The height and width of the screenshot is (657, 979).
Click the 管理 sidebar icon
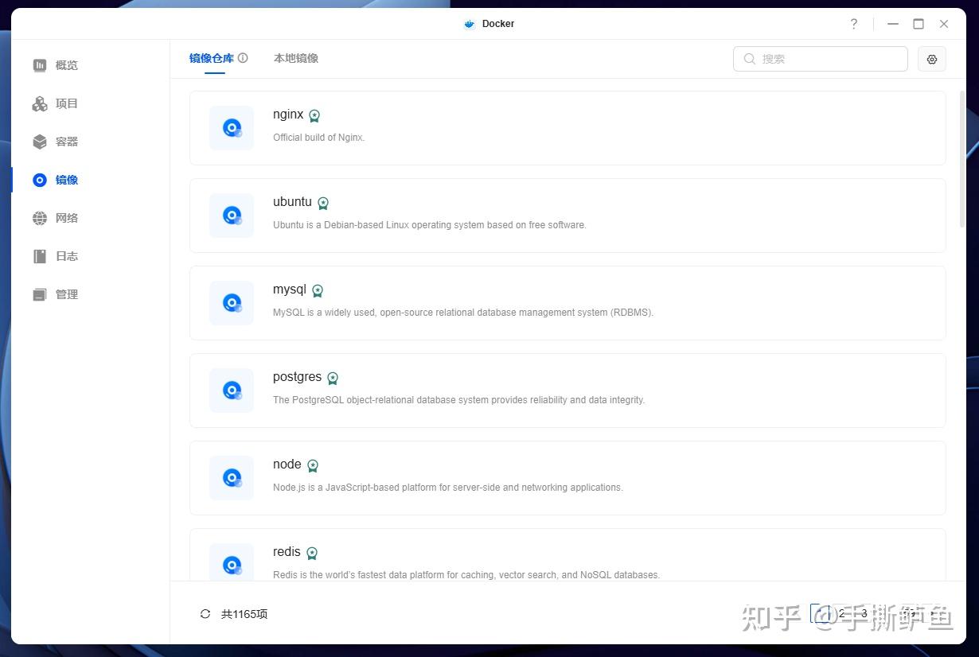coord(40,294)
